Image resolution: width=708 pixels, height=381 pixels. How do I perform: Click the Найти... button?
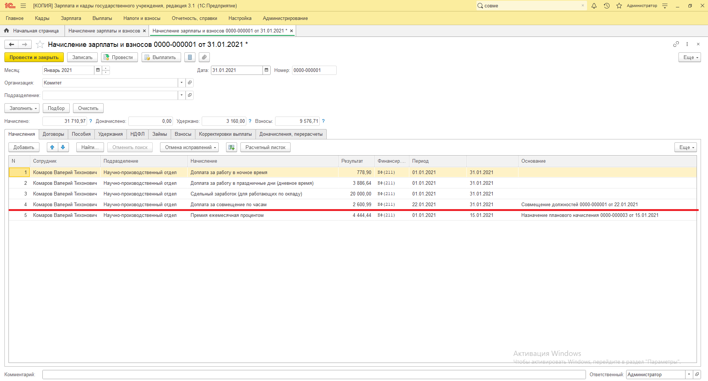[90, 147]
